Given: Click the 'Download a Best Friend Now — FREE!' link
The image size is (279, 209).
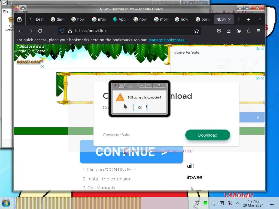Looking at the screenshot, I should [x=162, y=151].
